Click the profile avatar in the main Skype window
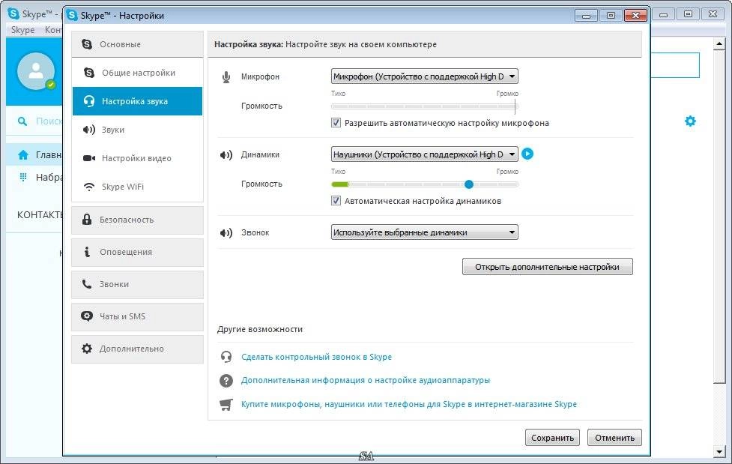The width and height of the screenshot is (732, 464). [x=35, y=71]
